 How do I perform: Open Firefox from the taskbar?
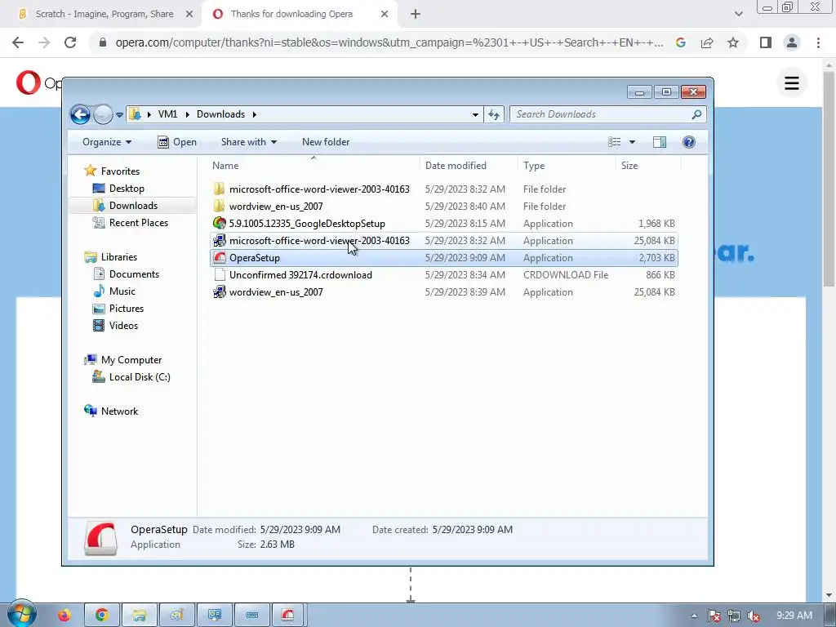click(64, 616)
